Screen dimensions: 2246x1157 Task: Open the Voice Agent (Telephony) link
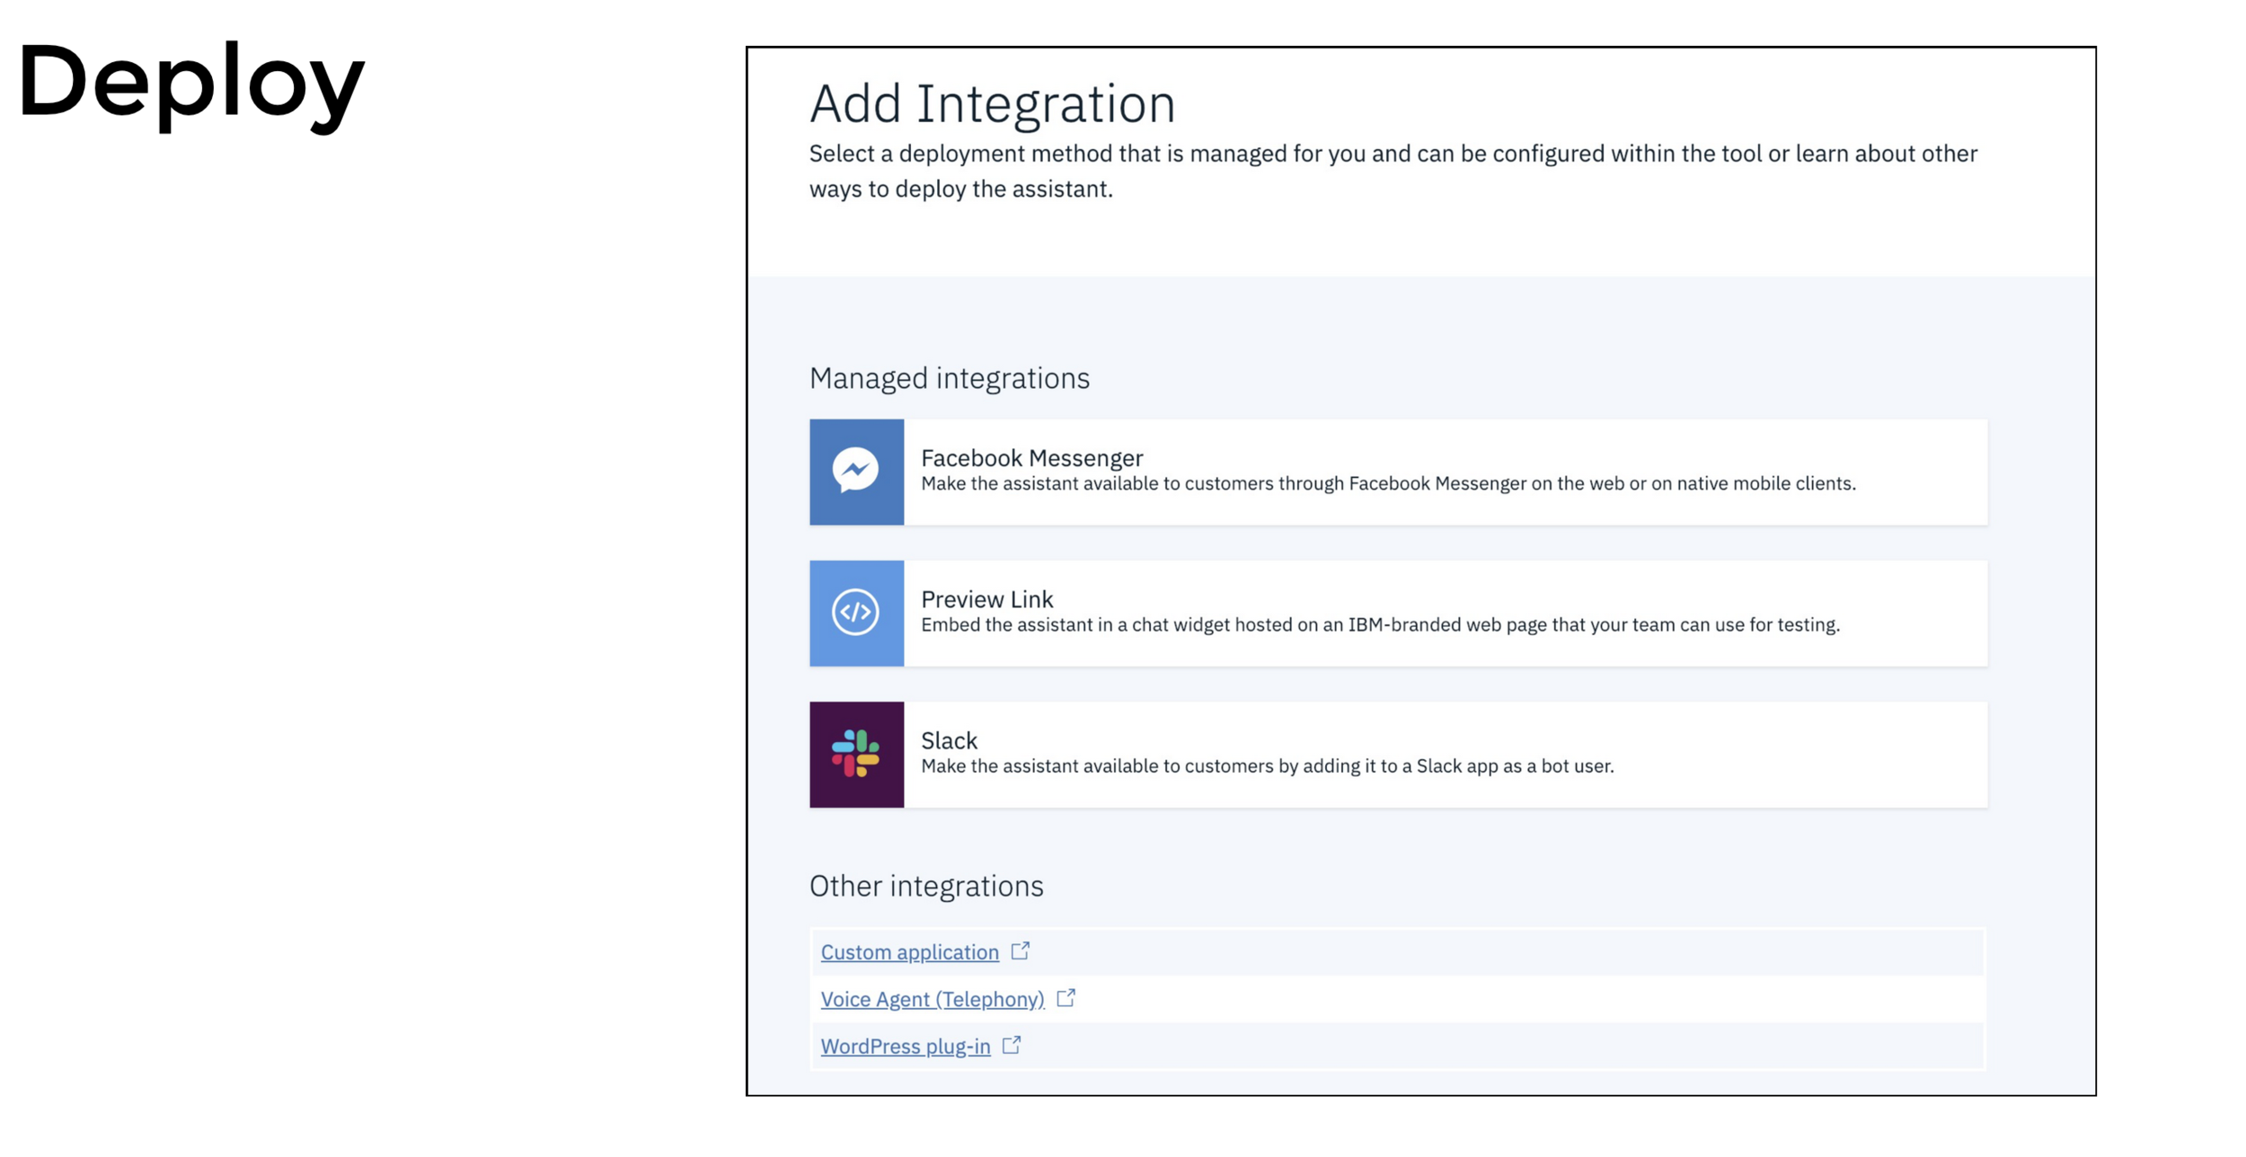pos(932,999)
